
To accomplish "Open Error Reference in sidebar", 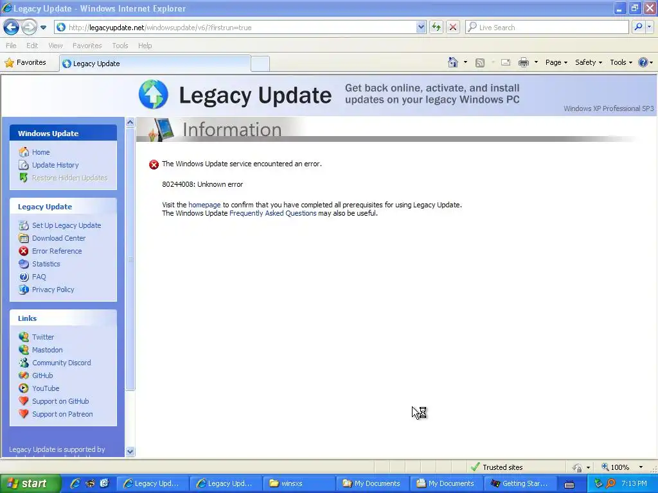I will [x=57, y=251].
